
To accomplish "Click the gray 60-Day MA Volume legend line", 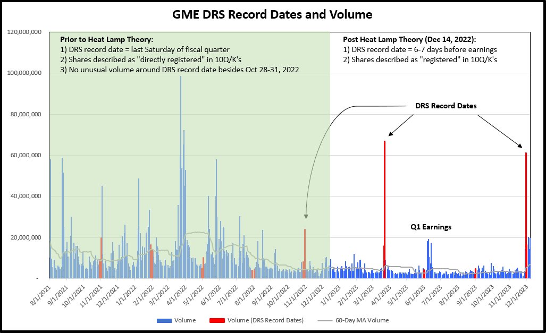I will pos(325,320).
